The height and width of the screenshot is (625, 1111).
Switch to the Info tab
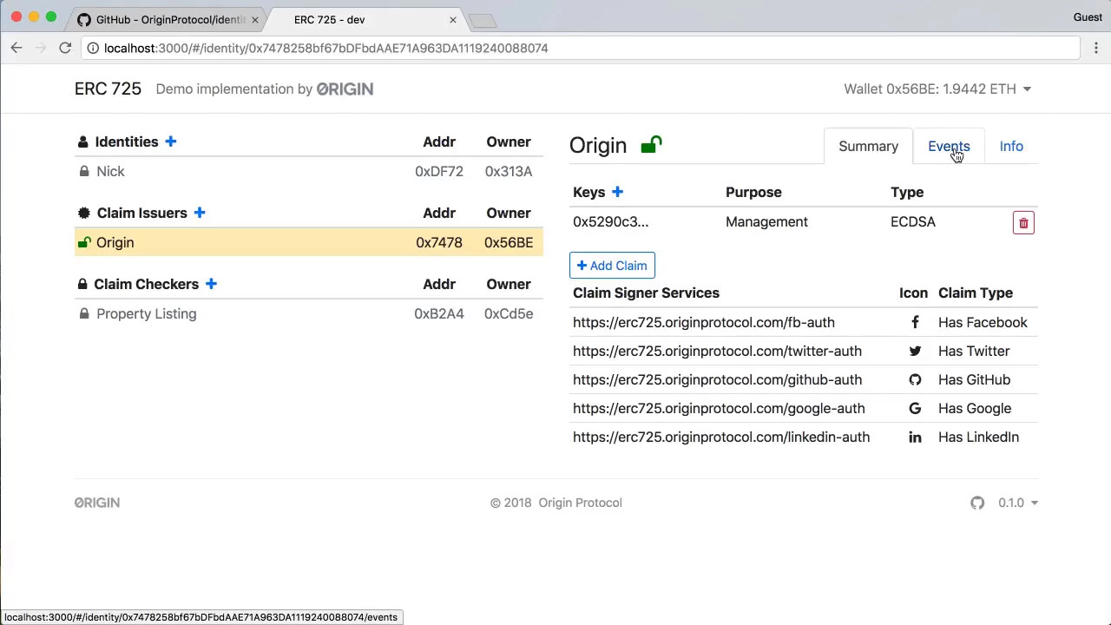click(1011, 146)
